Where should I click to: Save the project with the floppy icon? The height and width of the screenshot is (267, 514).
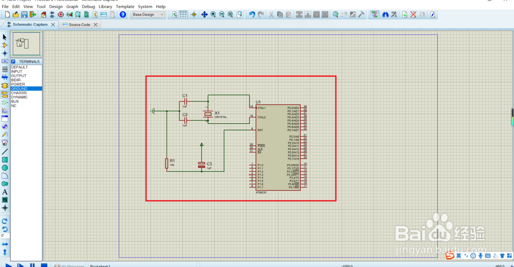point(24,14)
